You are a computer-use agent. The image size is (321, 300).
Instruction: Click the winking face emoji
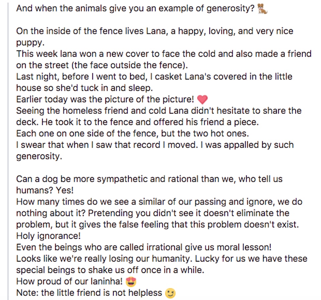[170, 293]
